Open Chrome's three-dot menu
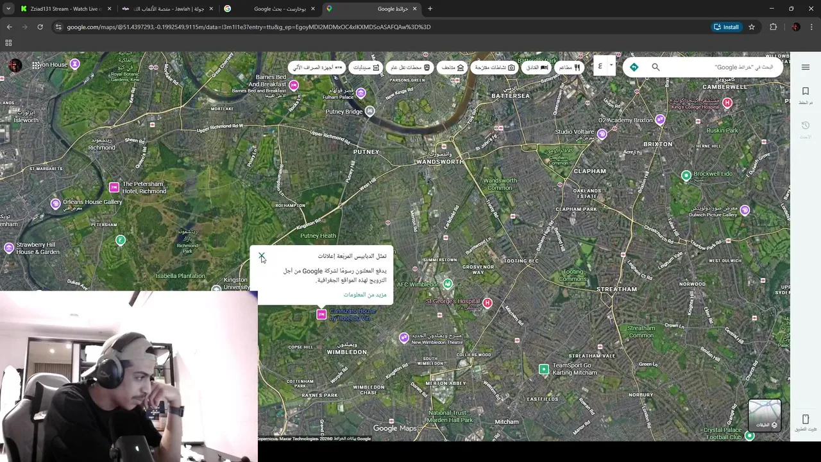 [x=812, y=27]
